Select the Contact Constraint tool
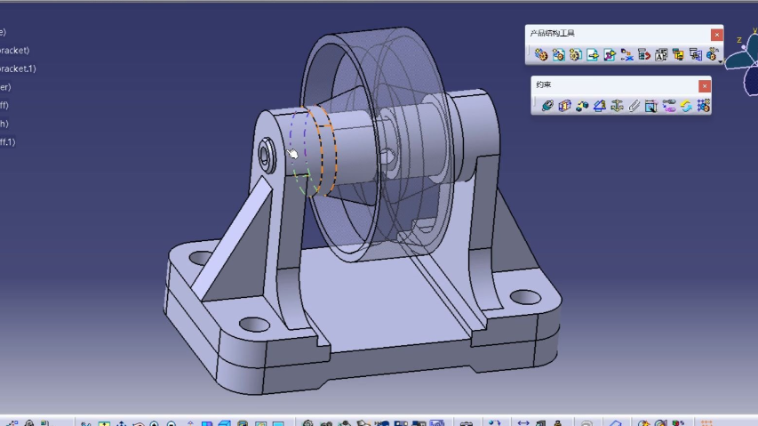This screenshot has height=426, width=758. pos(564,106)
